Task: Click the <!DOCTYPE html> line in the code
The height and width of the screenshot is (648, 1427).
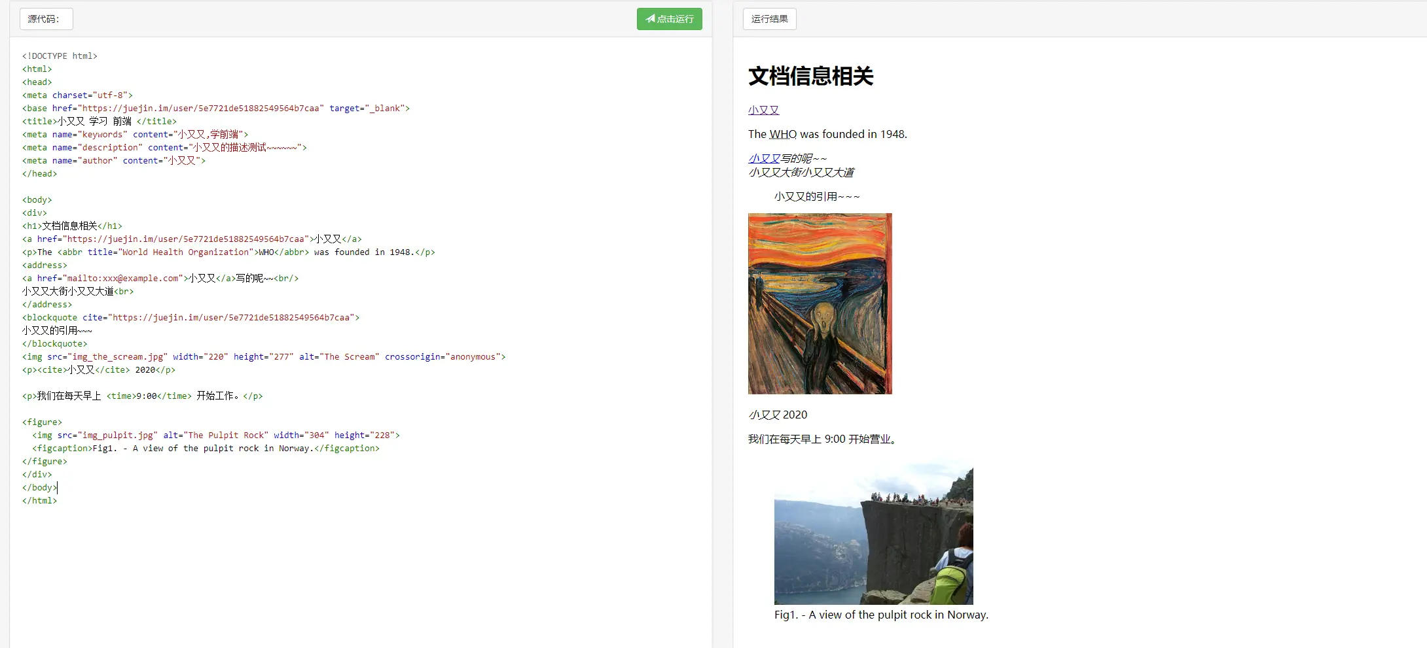Action: point(60,56)
